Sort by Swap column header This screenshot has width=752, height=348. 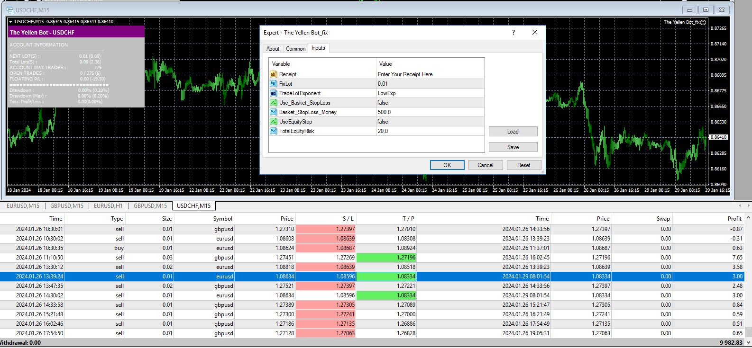tap(642, 219)
